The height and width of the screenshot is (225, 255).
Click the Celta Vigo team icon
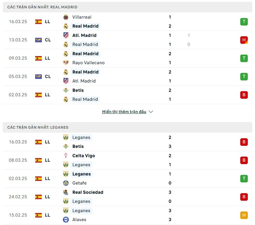pyautogui.click(x=66, y=156)
